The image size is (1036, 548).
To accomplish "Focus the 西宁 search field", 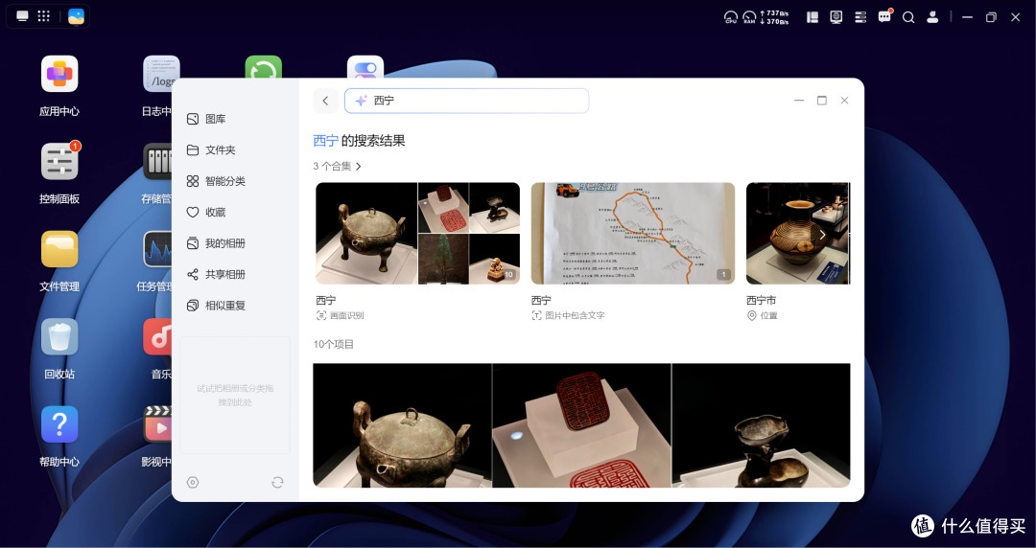I will tap(466, 101).
